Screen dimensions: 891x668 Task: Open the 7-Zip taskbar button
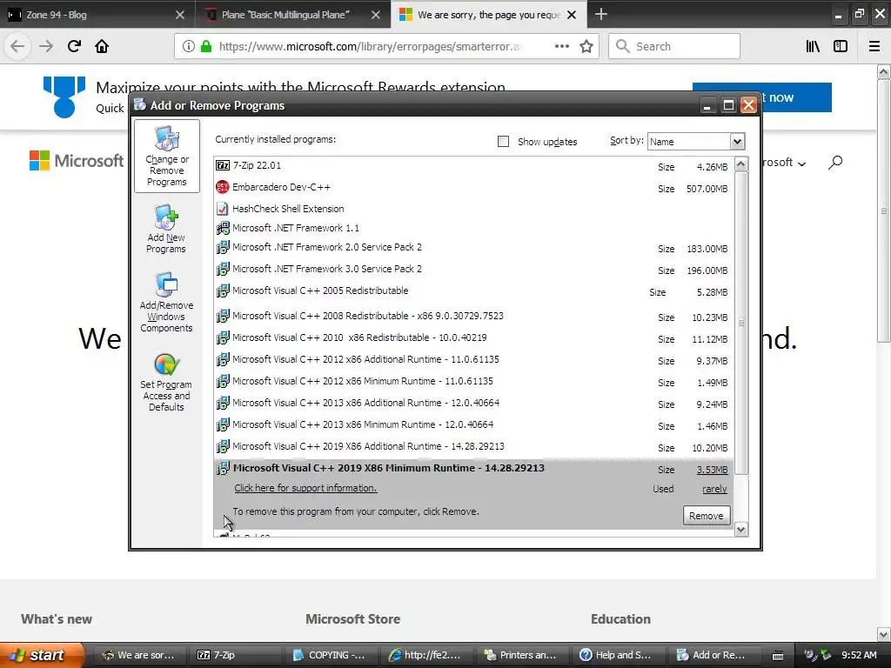coord(237,655)
